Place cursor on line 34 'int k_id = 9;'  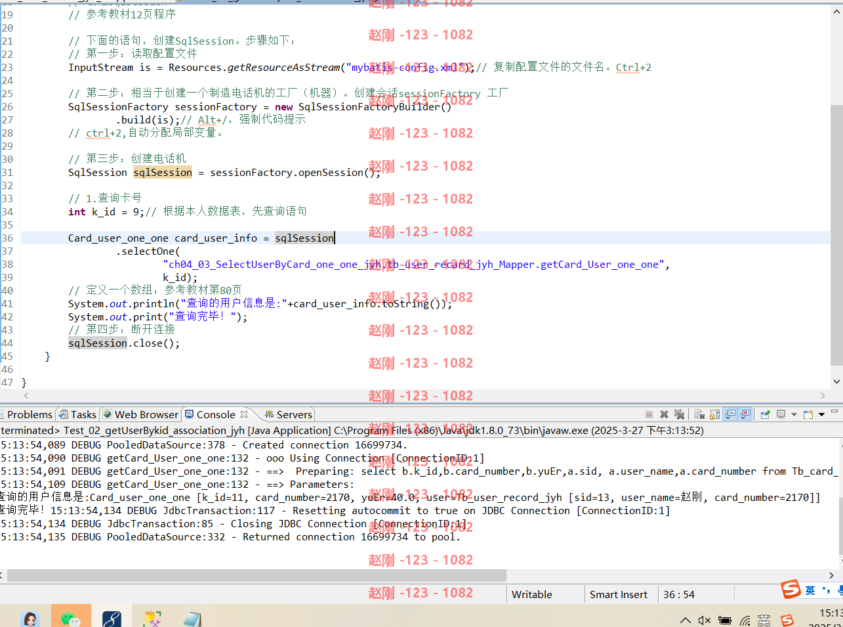click(x=106, y=211)
